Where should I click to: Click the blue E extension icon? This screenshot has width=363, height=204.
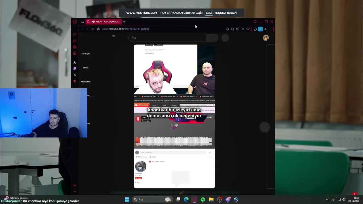(x=260, y=29)
